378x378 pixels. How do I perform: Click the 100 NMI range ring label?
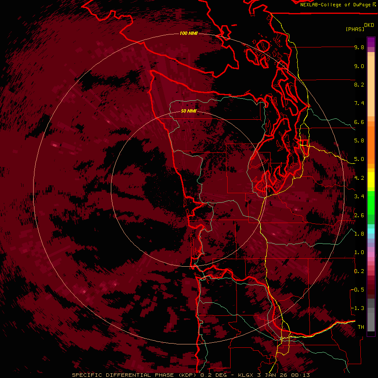click(189, 33)
